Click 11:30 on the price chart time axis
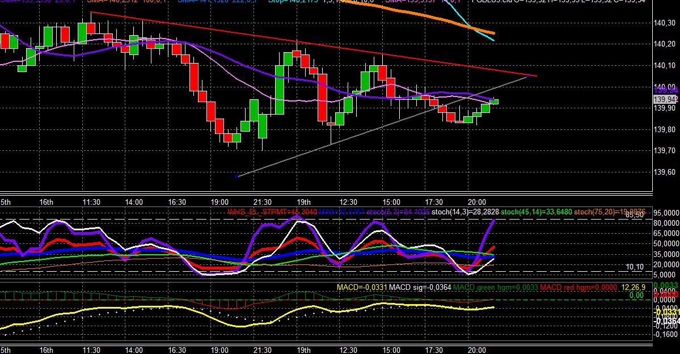Image resolution: width=680 pixels, height=354 pixels. pos(91,202)
